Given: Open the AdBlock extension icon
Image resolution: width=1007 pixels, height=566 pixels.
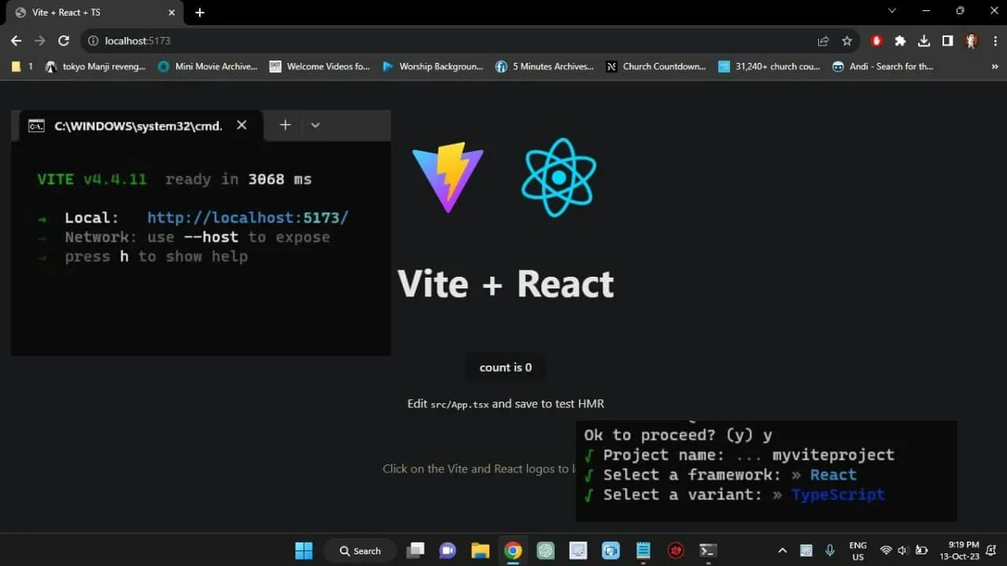Looking at the screenshot, I should (x=876, y=41).
